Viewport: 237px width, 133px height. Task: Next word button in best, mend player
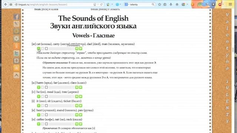pos(81,115)
